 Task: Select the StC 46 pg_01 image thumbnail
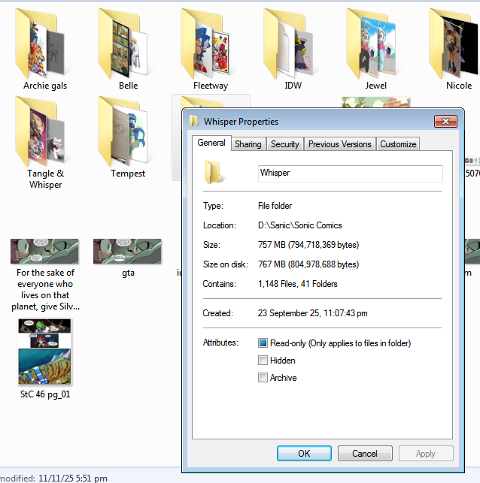click(44, 352)
